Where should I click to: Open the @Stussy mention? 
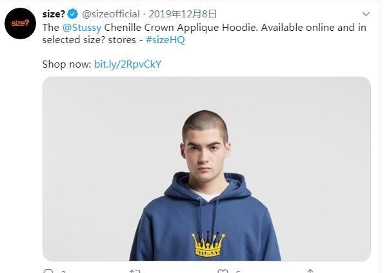tap(82, 27)
